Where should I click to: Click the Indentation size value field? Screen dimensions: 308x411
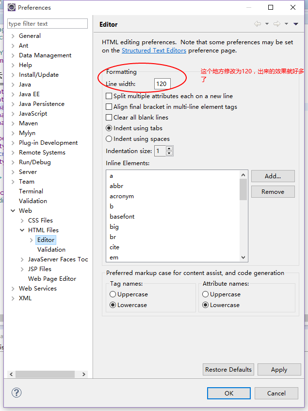[160, 151]
